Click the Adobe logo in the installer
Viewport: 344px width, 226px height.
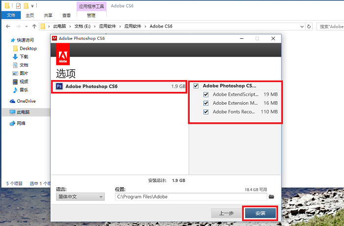[63, 54]
